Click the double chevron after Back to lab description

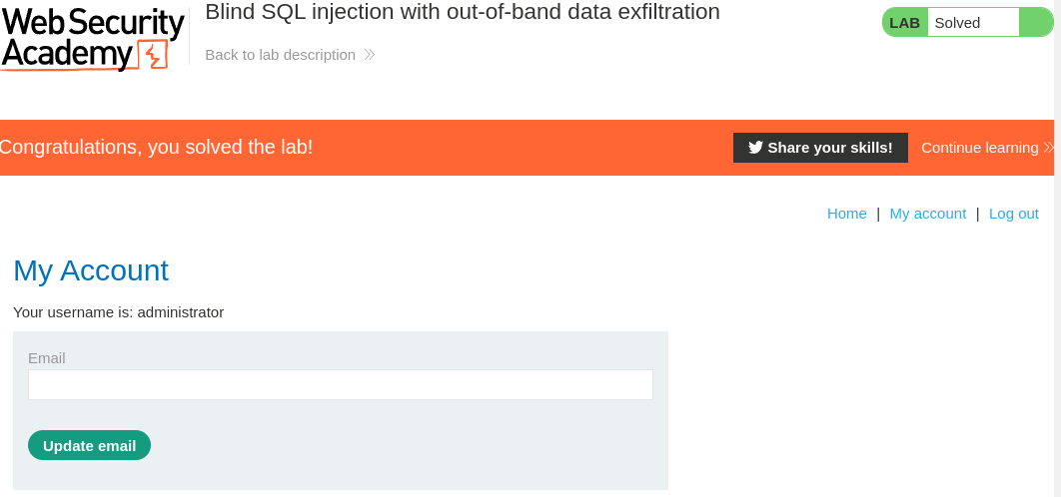(x=370, y=55)
